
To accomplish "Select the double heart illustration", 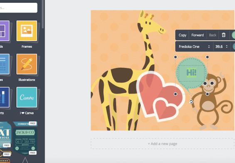I will (x=161, y=96).
